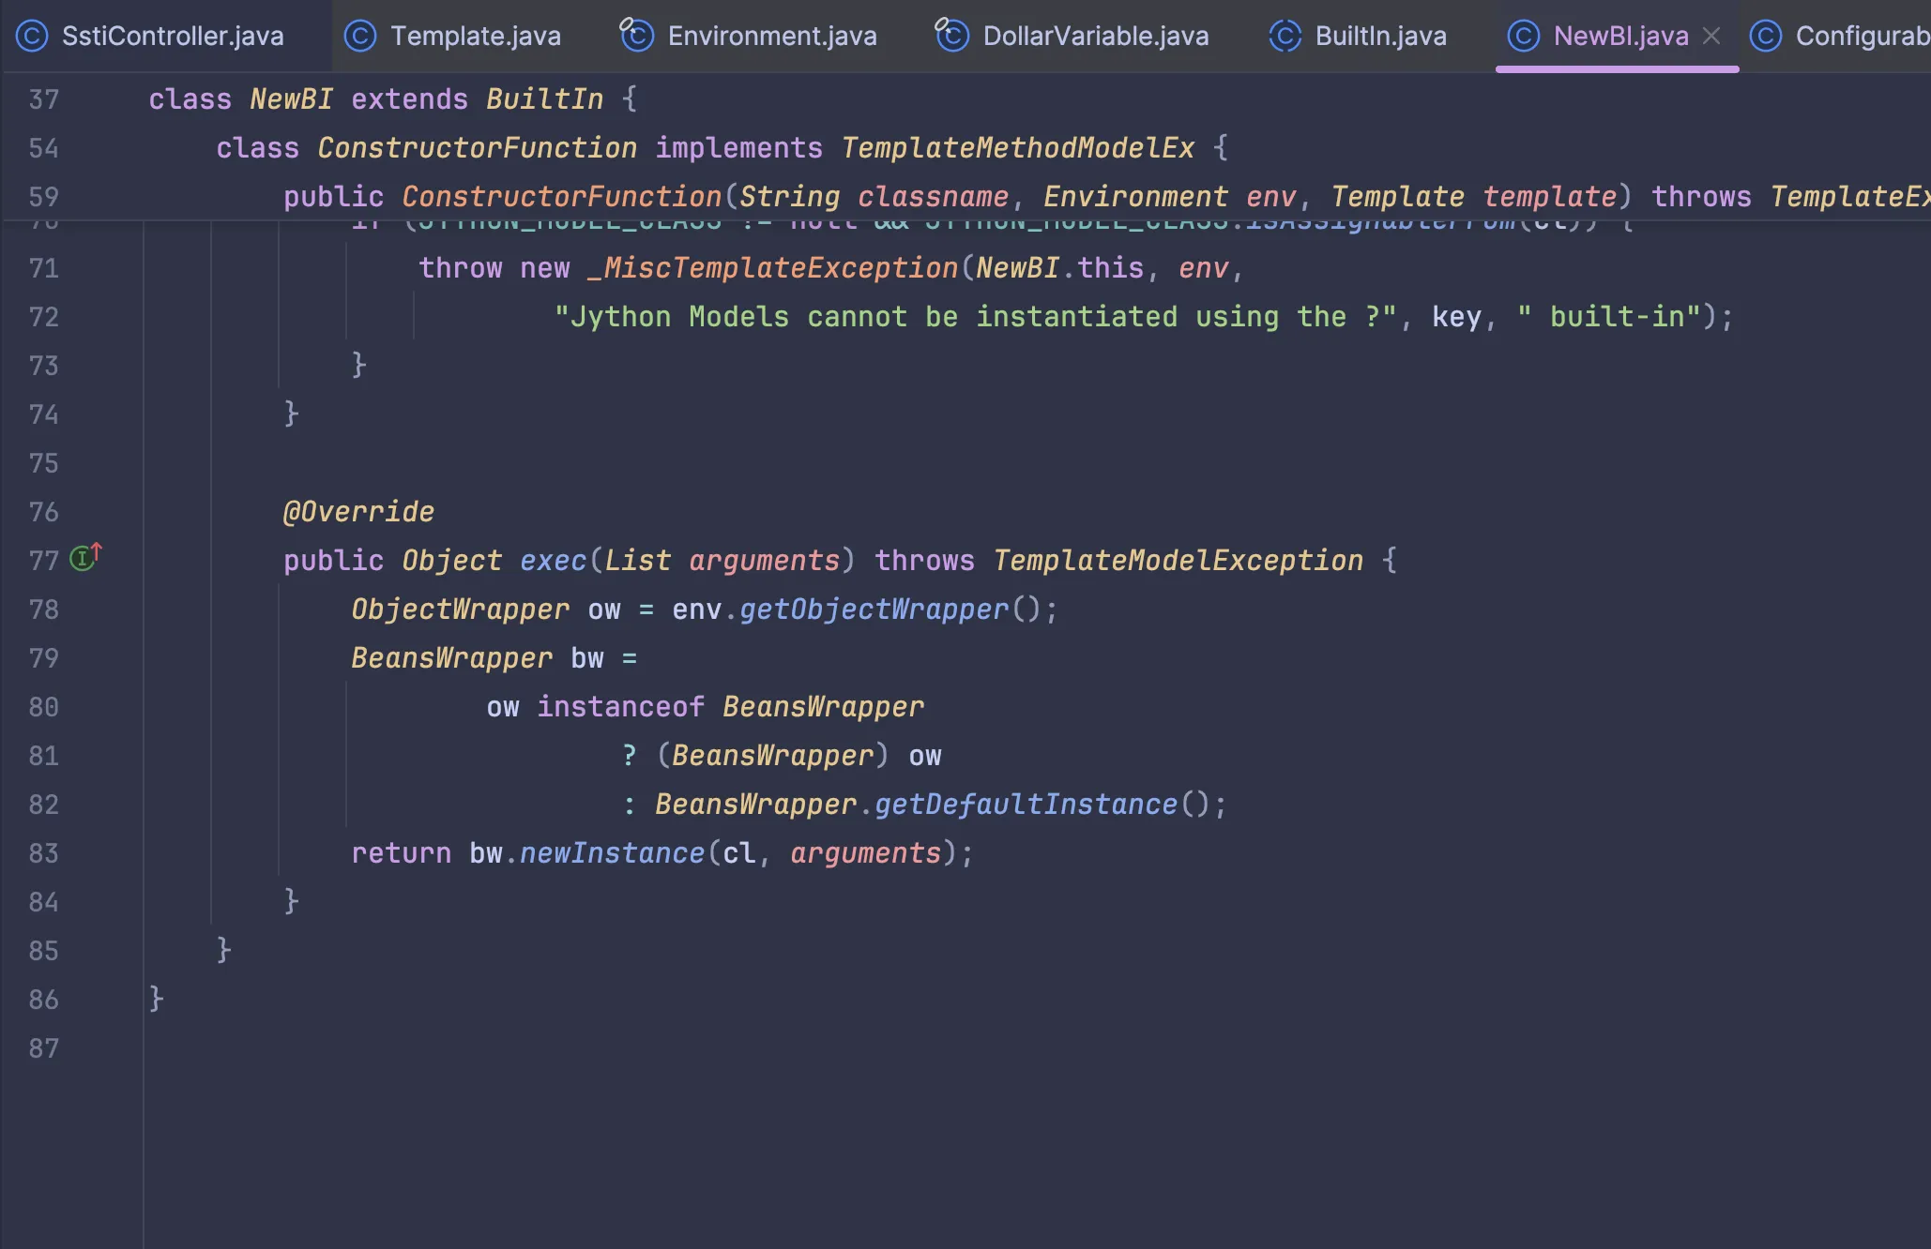The height and width of the screenshot is (1249, 1931).
Task: Click line number 83 in the gutter
Action: point(44,853)
